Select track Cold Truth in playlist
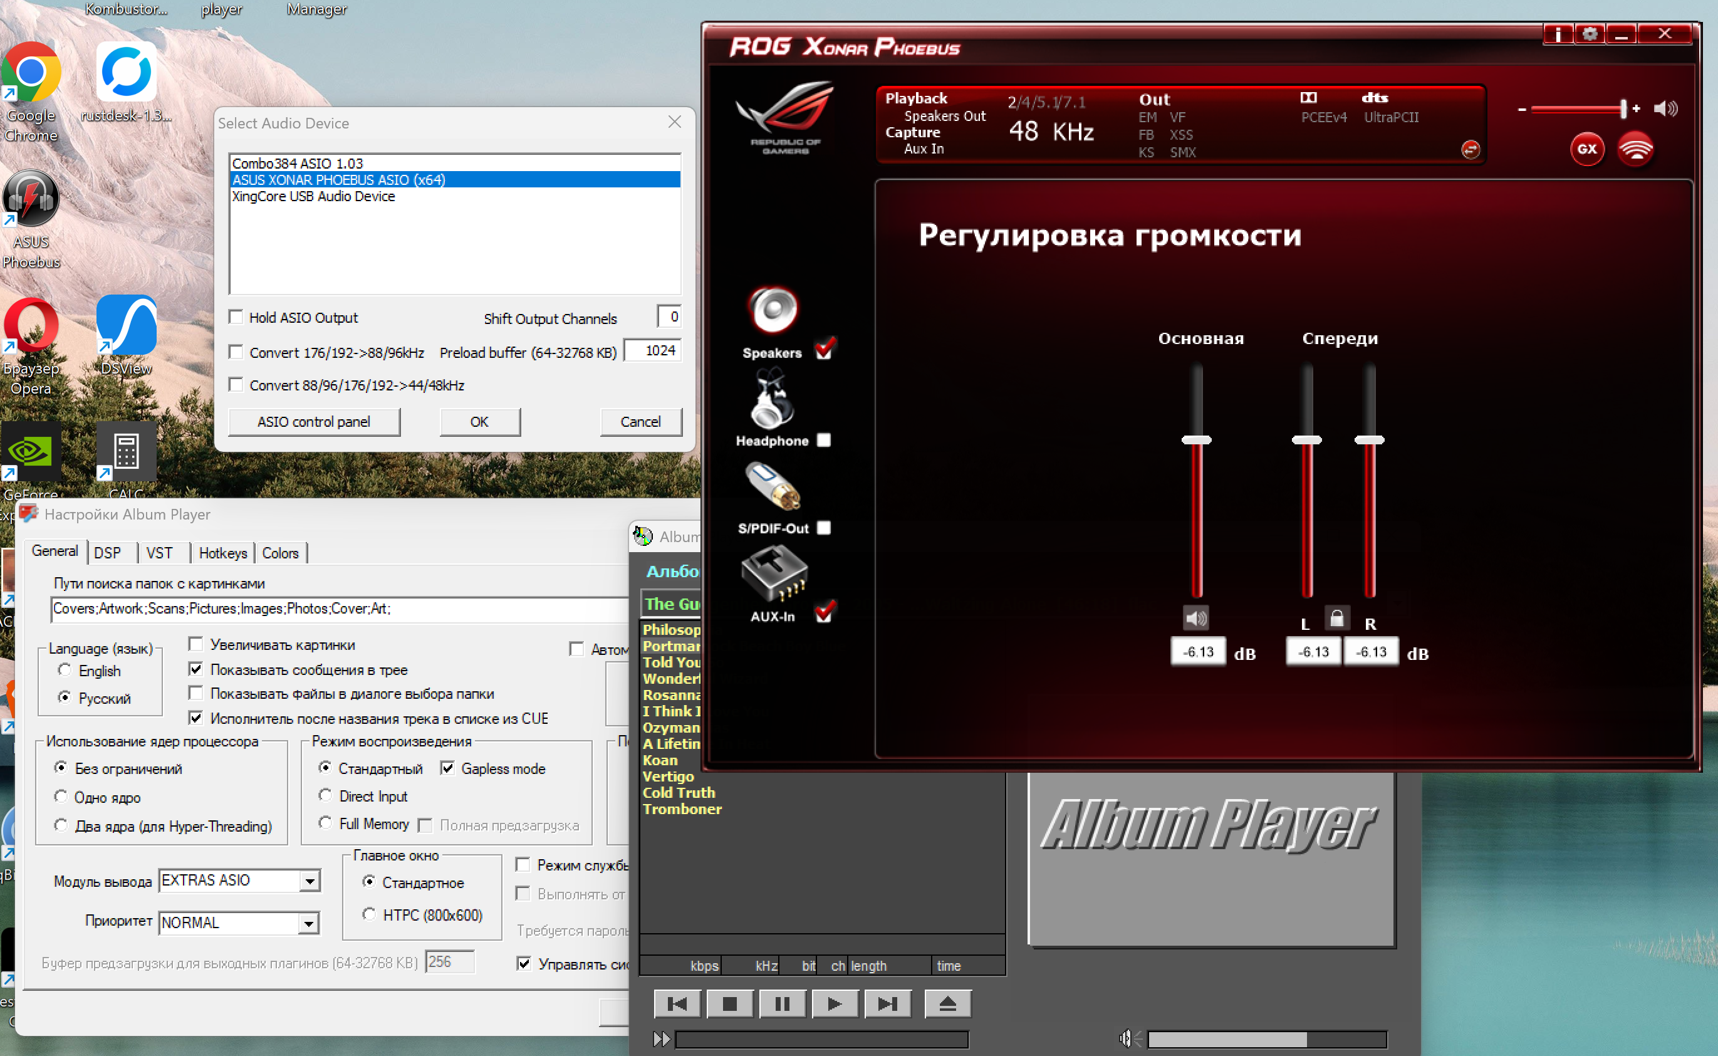The width and height of the screenshot is (1718, 1056). point(679,793)
